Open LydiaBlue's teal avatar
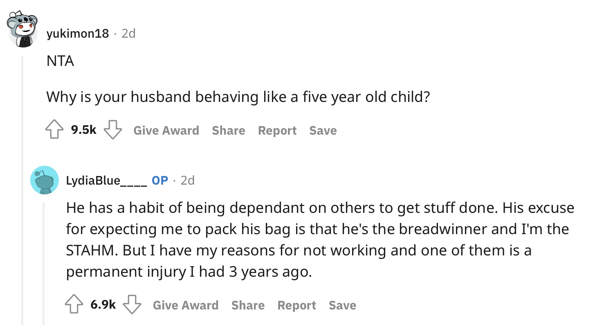 pyautogui.click(x=45, y=180)
